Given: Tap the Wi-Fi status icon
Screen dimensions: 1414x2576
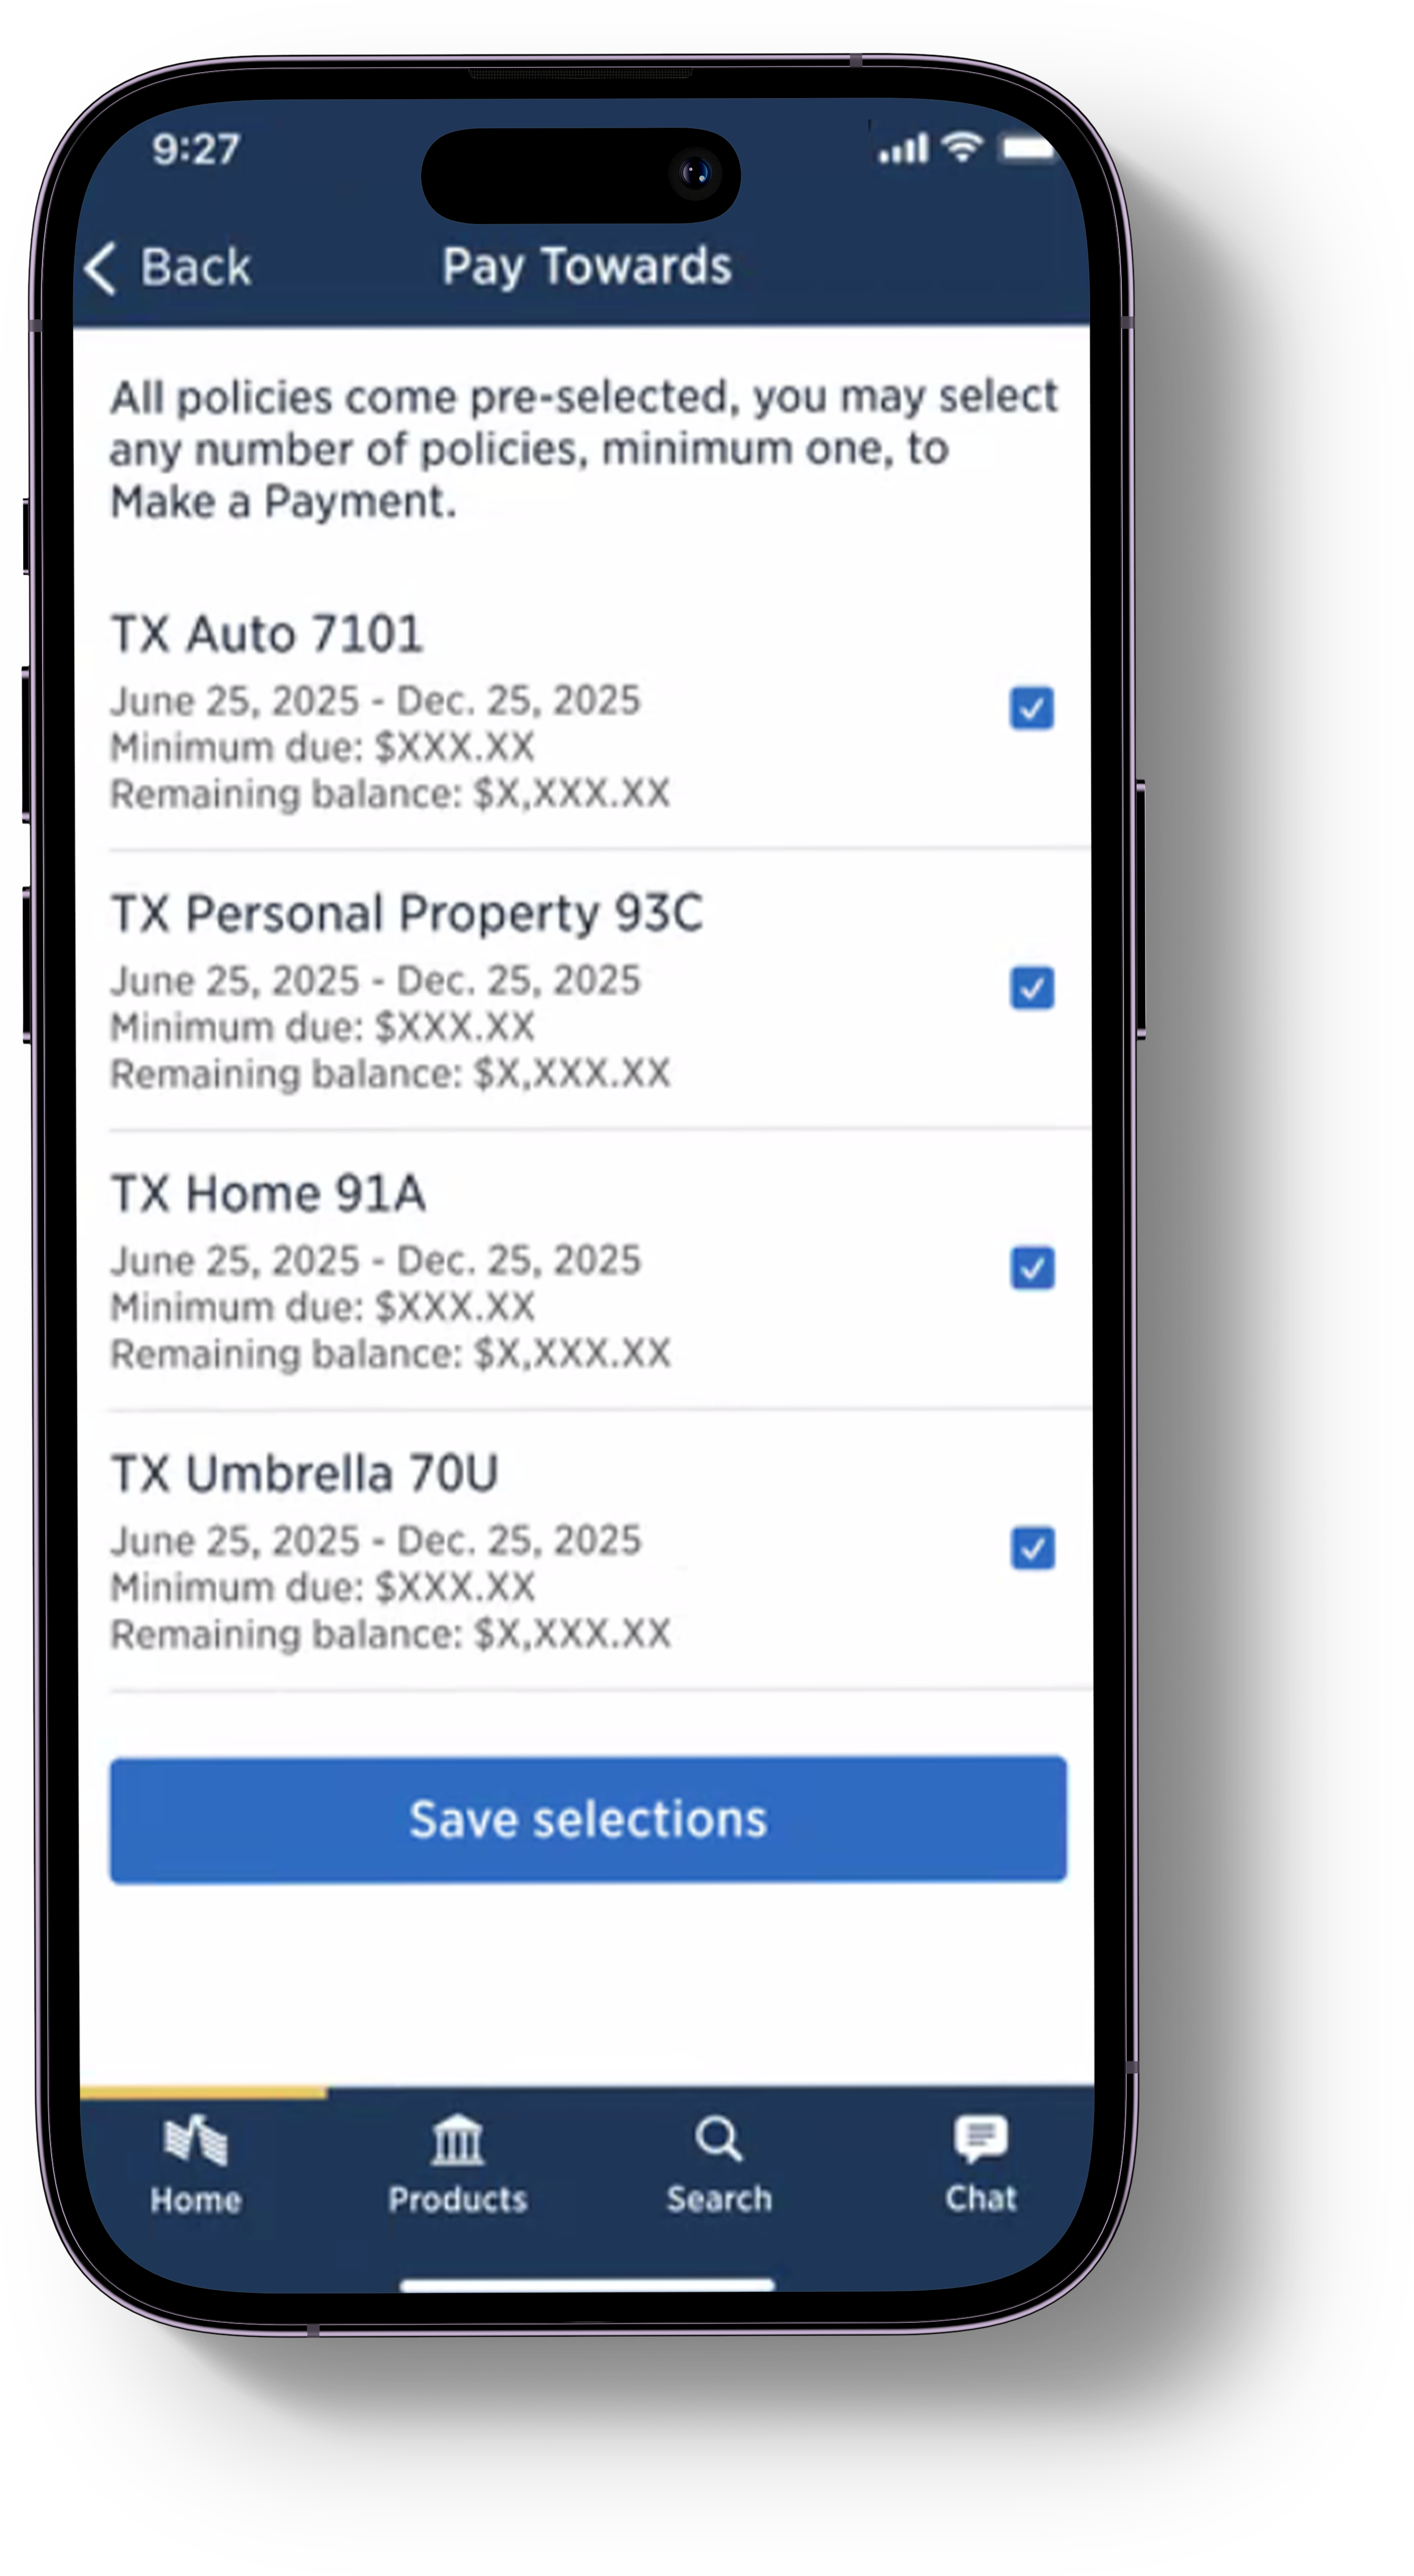Looking at the screenshot, I should [962, 148].
